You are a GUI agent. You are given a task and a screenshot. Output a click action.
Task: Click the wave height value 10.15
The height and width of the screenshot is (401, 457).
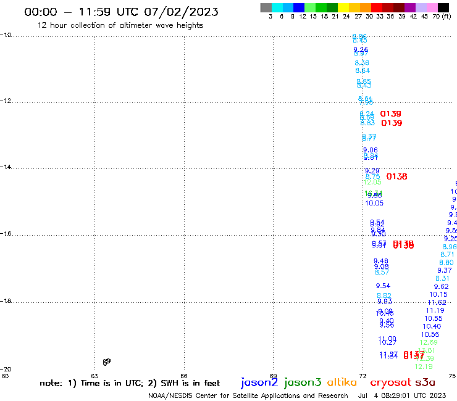coord(438,295)
